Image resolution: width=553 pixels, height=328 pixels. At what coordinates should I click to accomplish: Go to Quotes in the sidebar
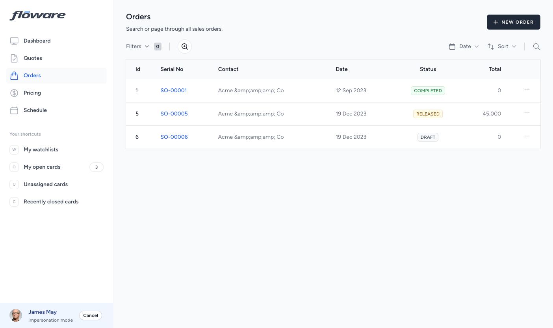[33, 58]
